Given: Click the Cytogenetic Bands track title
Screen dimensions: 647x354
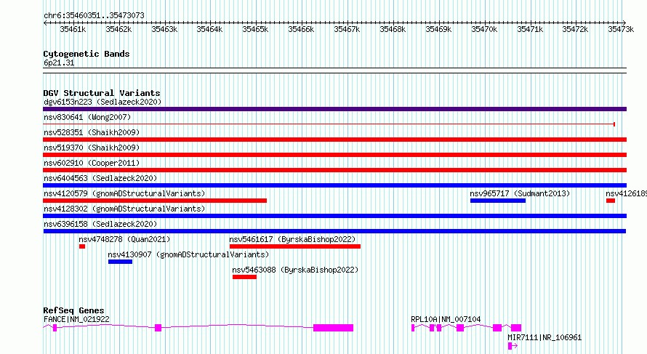Looking at the screenshot, I should click(87, 54).
